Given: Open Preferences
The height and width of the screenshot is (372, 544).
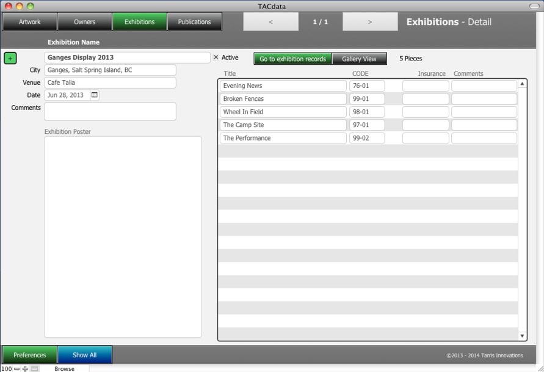Looking at the screenshot, I should click(30, 355).
